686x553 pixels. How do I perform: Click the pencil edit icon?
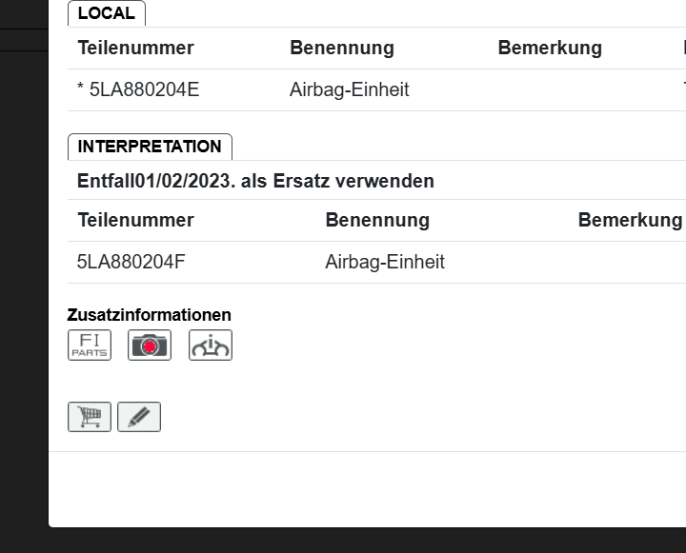[139, 417]
